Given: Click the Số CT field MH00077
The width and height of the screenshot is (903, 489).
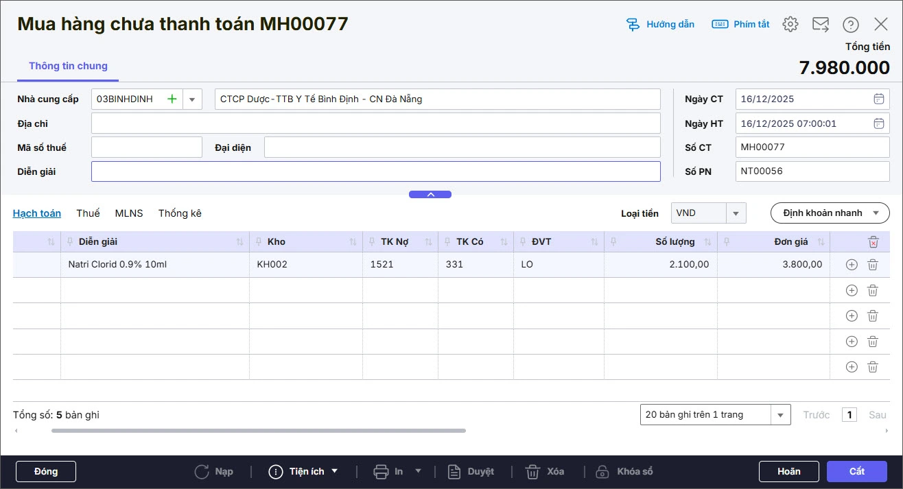Looking at the screenshot, I should tap(812, 147).
